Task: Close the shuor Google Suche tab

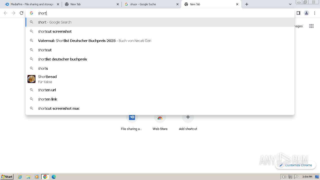Action: pos(177,4)
